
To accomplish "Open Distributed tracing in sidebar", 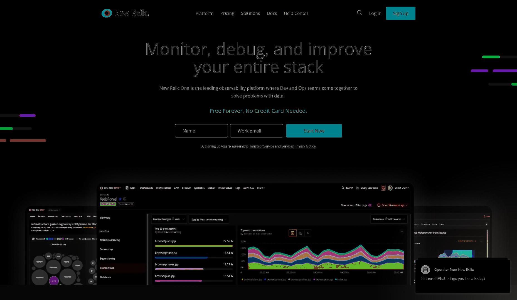I will click(x=110, y=240).
